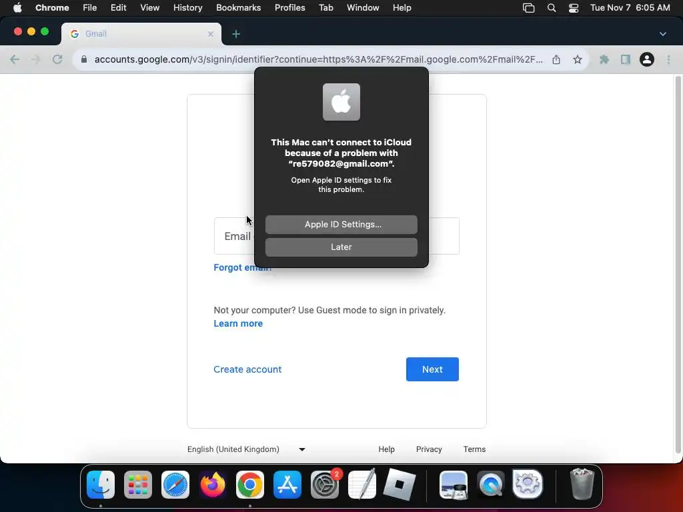Open Chrome extensions puzzle icon
Screen dimensions: 683x512
604,59
